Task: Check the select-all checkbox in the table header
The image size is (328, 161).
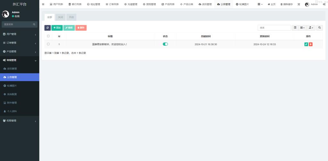Action: (48, 36)
